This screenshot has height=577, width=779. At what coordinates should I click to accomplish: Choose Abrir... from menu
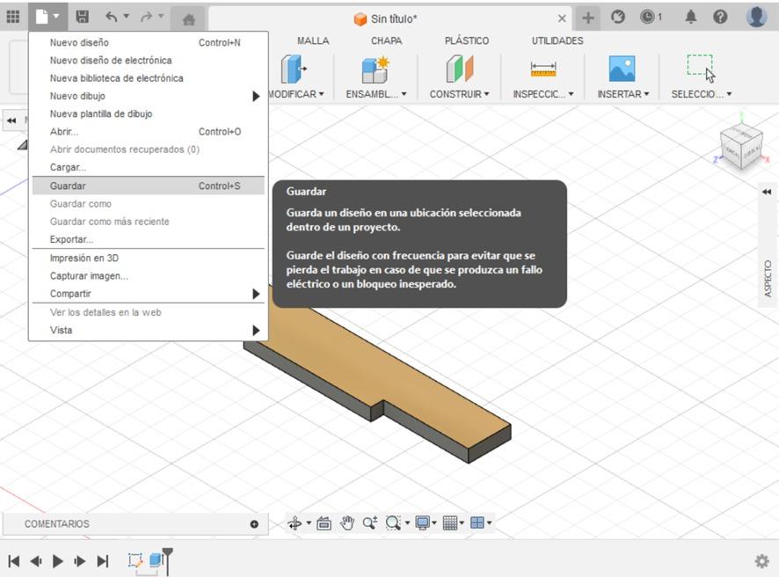(x=148, y=132)
